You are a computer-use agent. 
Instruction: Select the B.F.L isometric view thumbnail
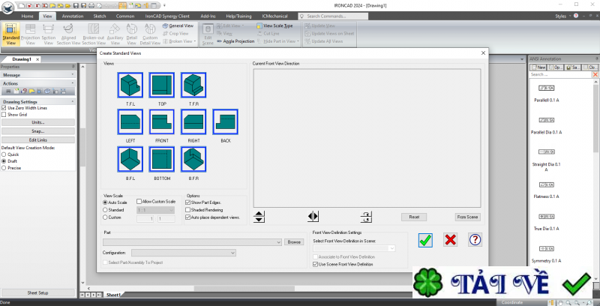tap(130, 159)
